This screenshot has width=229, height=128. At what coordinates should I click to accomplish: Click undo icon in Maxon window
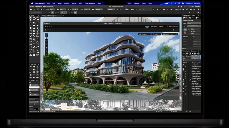coord(48,26)
